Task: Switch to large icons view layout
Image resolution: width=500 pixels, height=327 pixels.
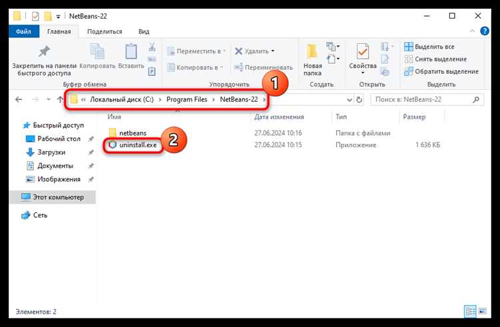Action: pyautogui.click(x=483, y=311)
